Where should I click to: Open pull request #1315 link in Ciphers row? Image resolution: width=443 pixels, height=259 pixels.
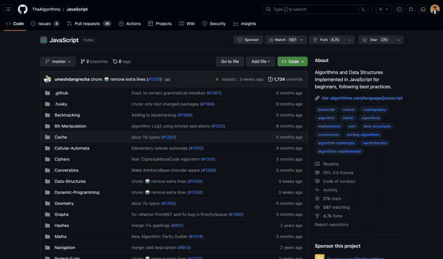[208, 159]
